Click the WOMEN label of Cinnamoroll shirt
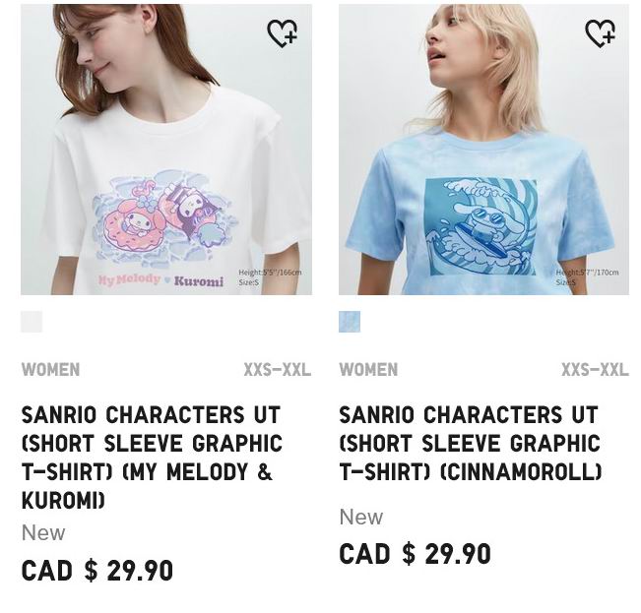 click(368, 370)
